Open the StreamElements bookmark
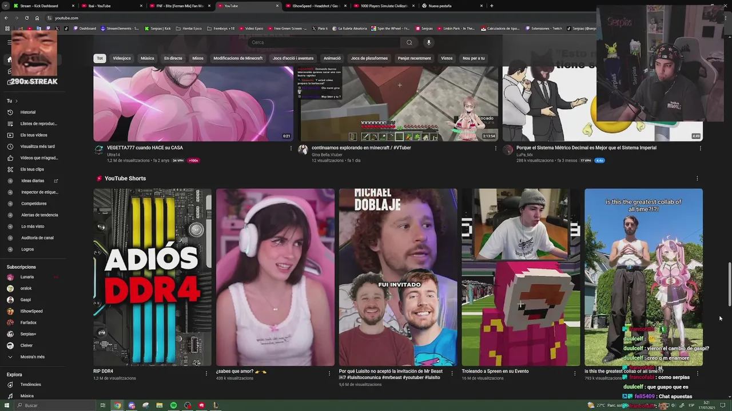Image resolution: width=732 pixels, height=411 pixels. click(x=120, y=29)
